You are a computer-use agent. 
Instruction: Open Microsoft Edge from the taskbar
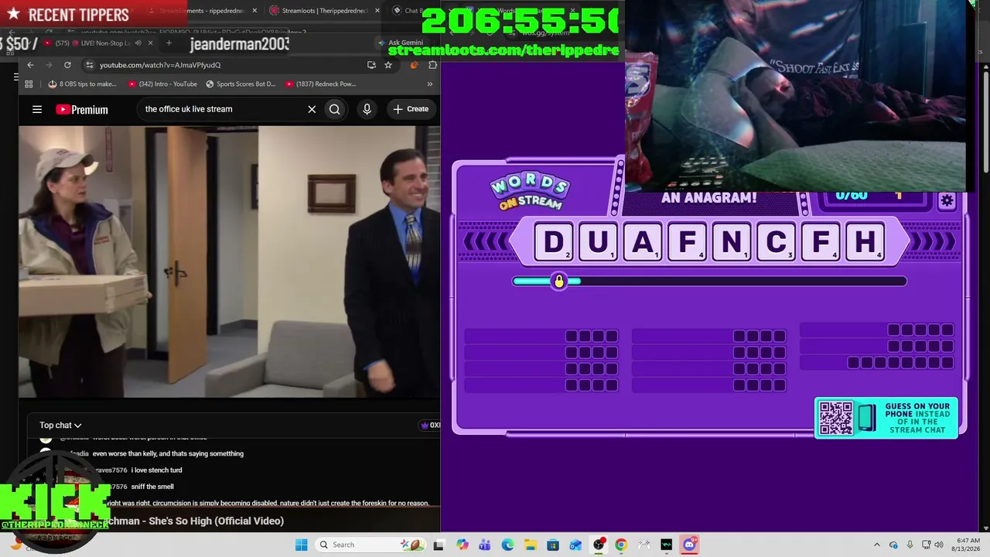(x=507, y=545)
